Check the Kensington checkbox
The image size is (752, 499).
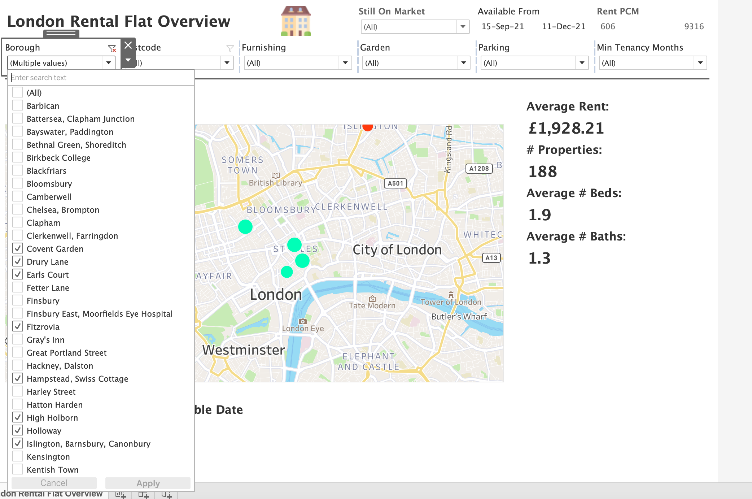18,456
